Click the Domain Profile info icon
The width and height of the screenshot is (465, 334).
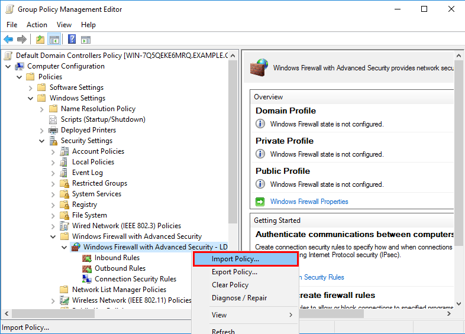pyautogui.click(x=260, y=124)
